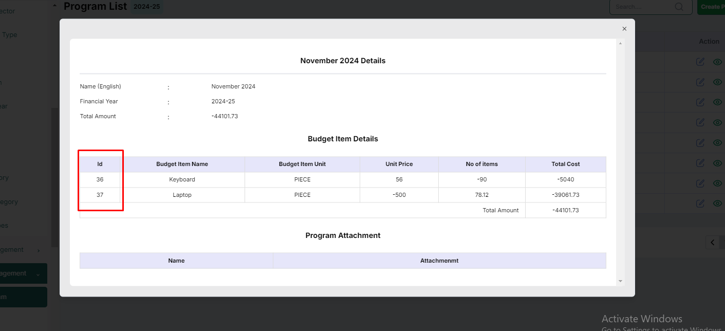This screenshot has width=725, height=331.
Task: Click the Action column header behind the dialog
Action: click(709, 41)
